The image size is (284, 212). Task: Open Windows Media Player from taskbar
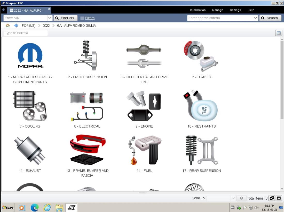point(22,208)
